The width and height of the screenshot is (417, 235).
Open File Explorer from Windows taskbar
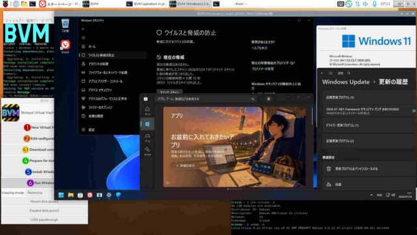[x=71, y=195]
